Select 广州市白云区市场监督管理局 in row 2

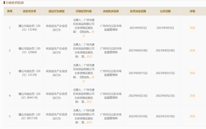pos(111,50)
